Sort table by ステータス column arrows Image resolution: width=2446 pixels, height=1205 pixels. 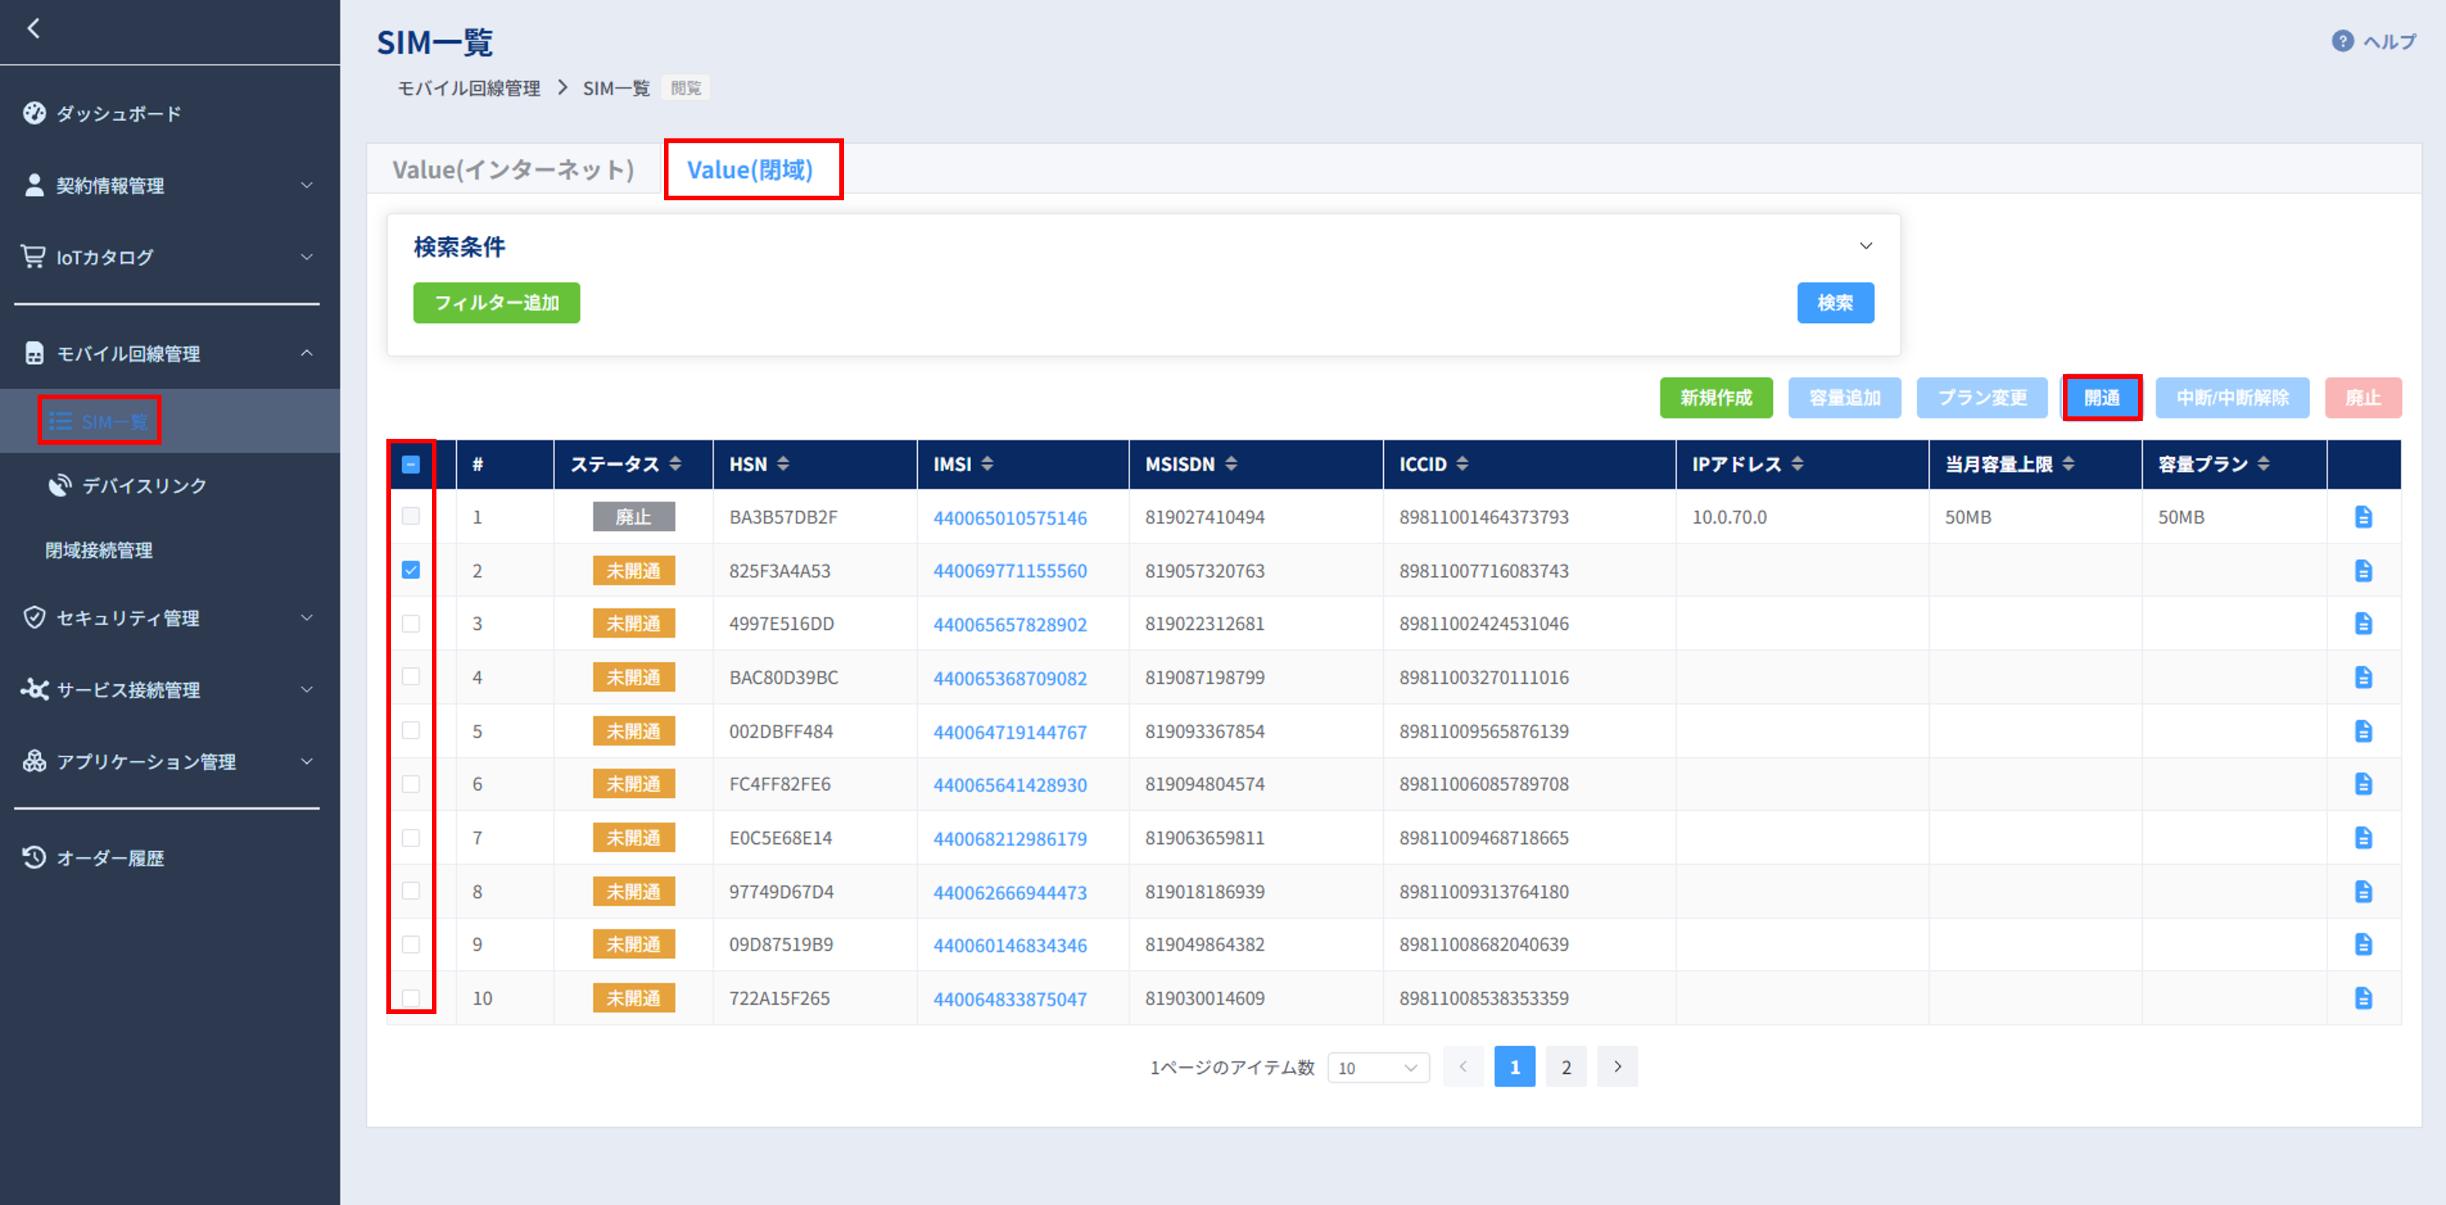(x=675, y=464)
